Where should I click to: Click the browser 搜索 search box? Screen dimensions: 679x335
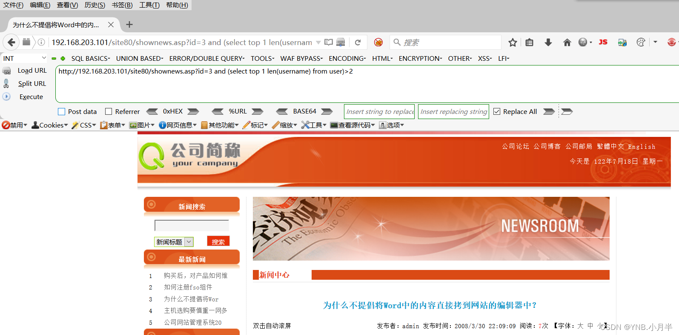click(x=445, y=42)
